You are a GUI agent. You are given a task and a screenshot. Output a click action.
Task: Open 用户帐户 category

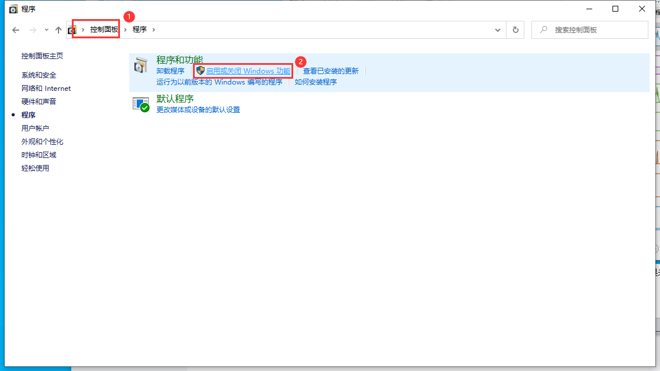[x=35, y=128]
